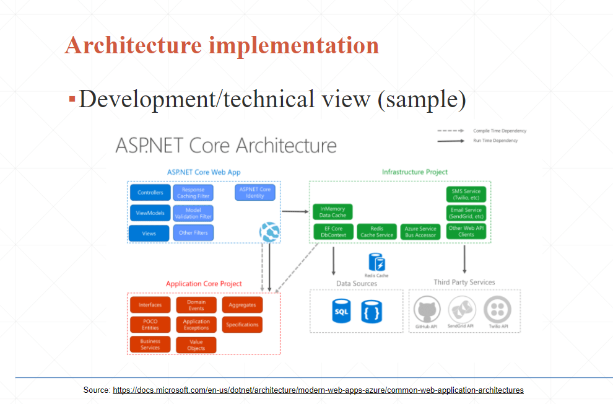This screenshot has width=613, height=404.
Task: Select the Redis Cache Service box
Action: coord(377,232)
